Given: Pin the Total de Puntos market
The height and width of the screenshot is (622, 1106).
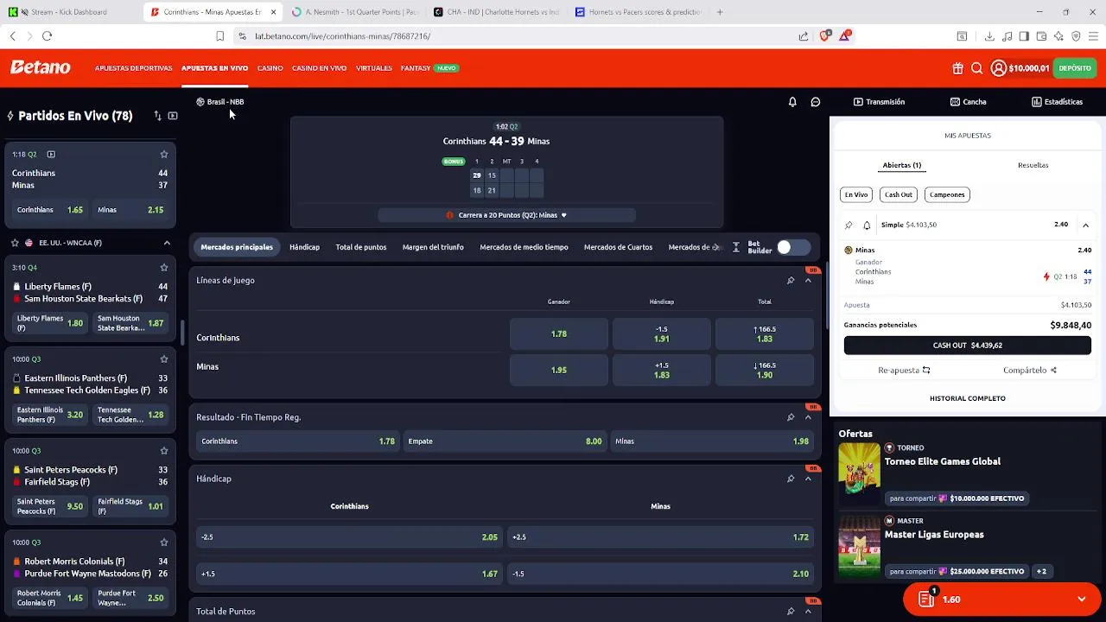Looking at the screenshot, I should tap(791, 612).
